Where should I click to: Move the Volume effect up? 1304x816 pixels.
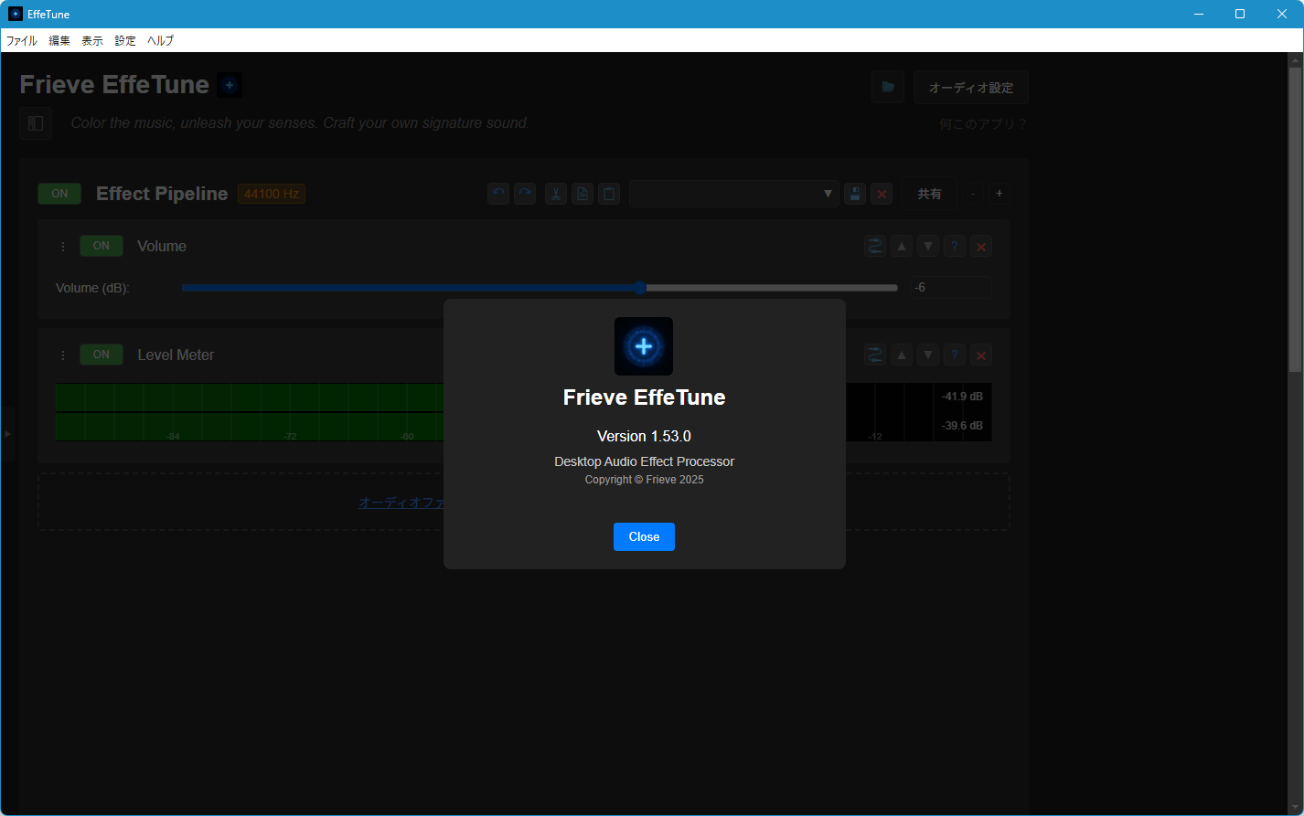click(x=902, y=246)
